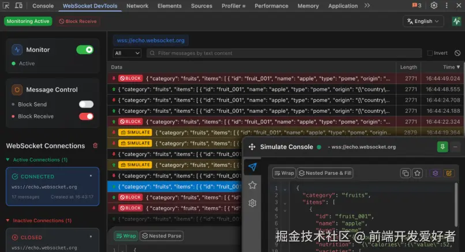This screenshot has width=465, height=252.
Task: Enable the Block Send toggle
Action: [87, 104]
